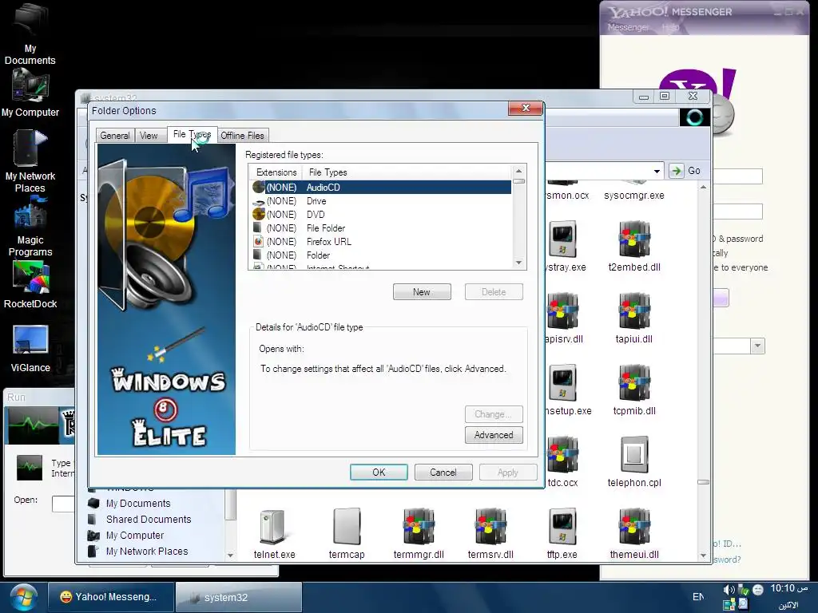
Task: Select tcpmib.dll file icon
Action: 633,390
